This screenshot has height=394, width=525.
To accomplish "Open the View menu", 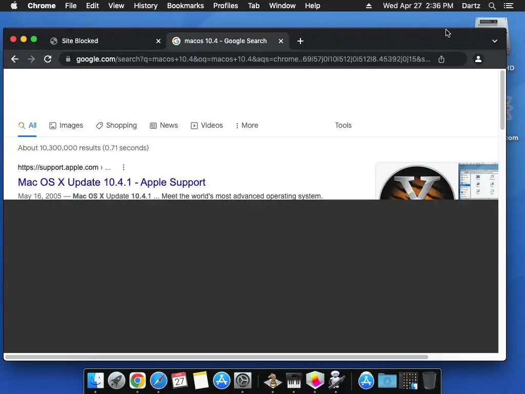I will [x=116, y=6].
